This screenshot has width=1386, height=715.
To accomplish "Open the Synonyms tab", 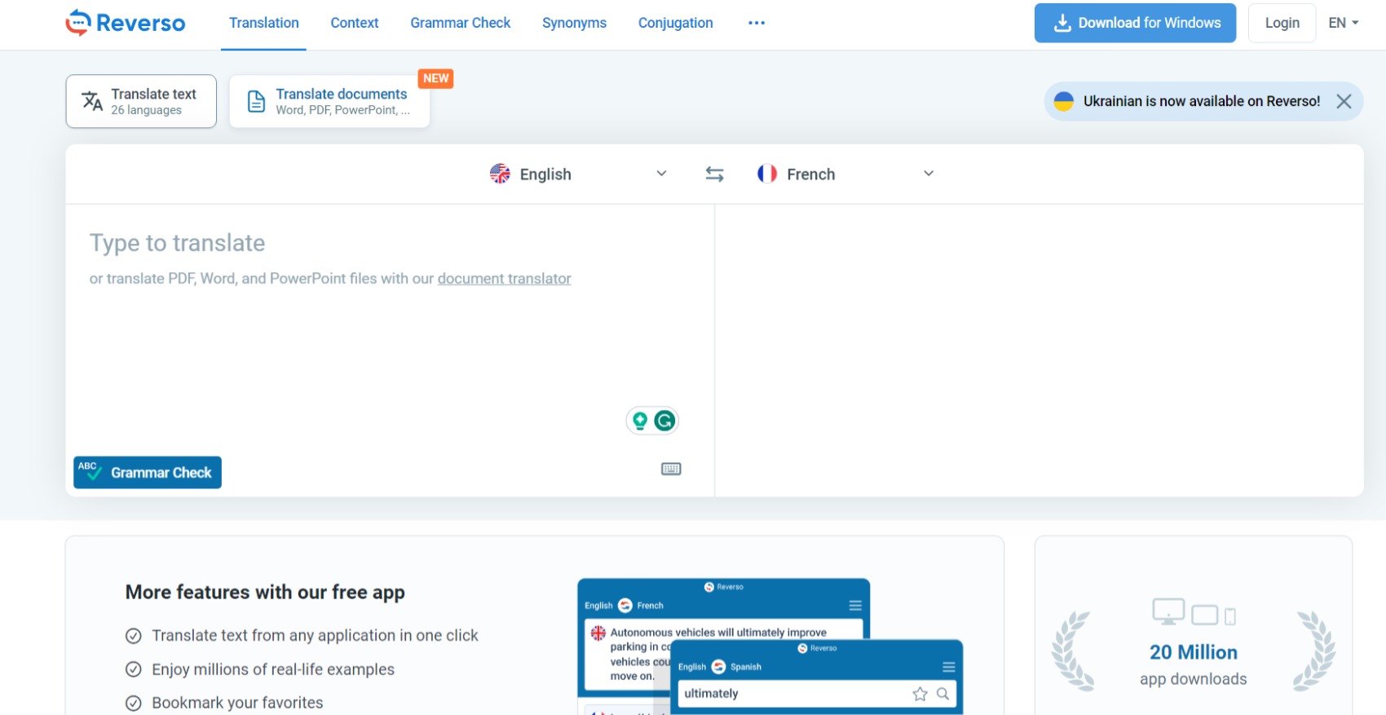I will pos(575,23).
